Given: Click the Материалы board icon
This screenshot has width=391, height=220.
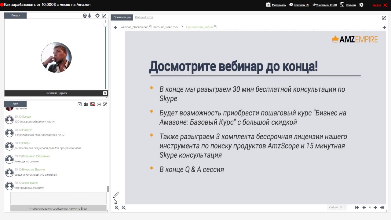Looking at the screenshot, I should click(x=269, y=5).
